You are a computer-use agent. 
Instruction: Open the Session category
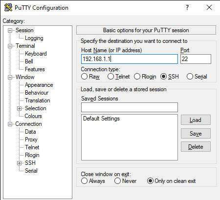tap(24, 30)
